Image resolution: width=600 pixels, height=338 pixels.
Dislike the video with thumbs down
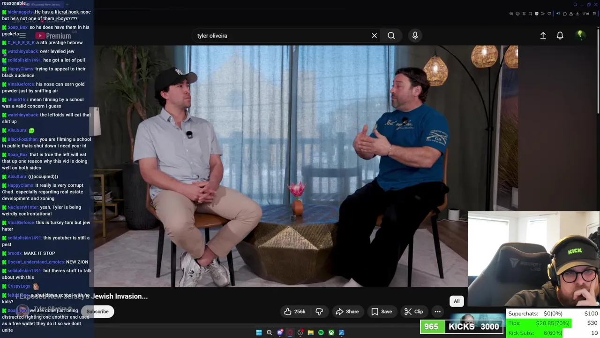319,312
